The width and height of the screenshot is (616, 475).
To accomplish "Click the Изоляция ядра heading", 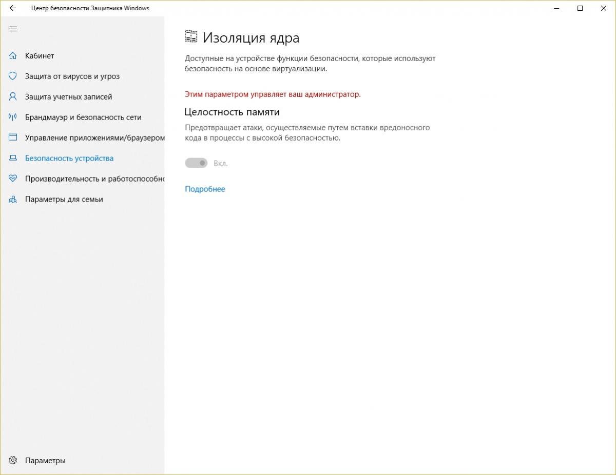I will coord(251,37).
